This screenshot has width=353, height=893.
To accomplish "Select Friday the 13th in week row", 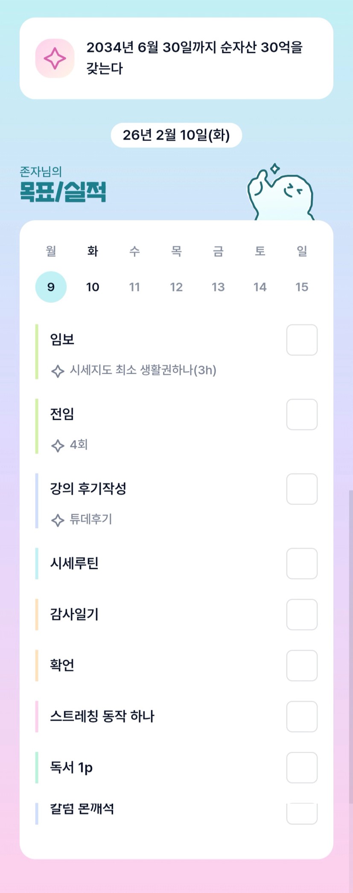I will (x=218, y=287).
